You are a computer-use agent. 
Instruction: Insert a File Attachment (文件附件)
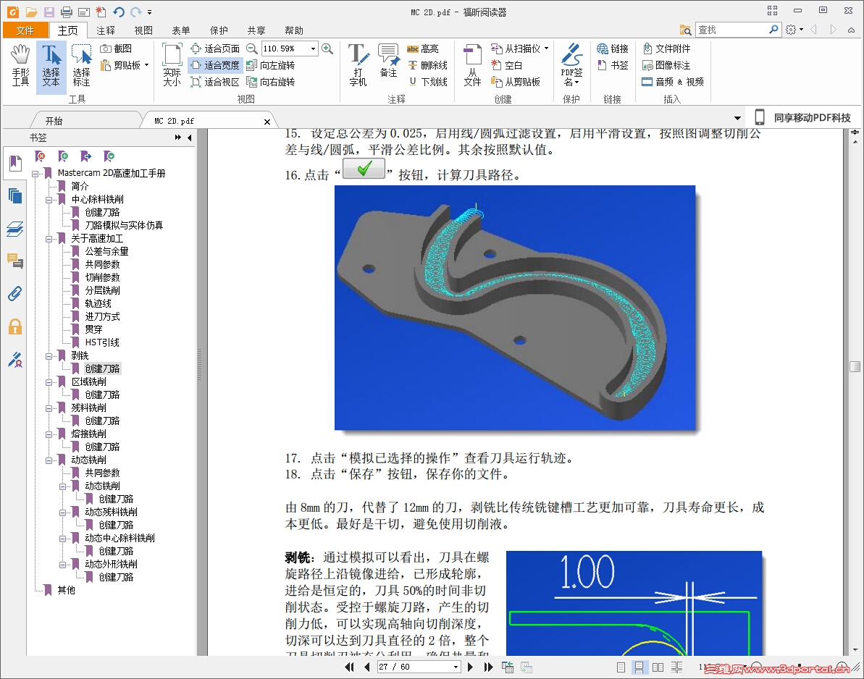click(x=666, y=48)
